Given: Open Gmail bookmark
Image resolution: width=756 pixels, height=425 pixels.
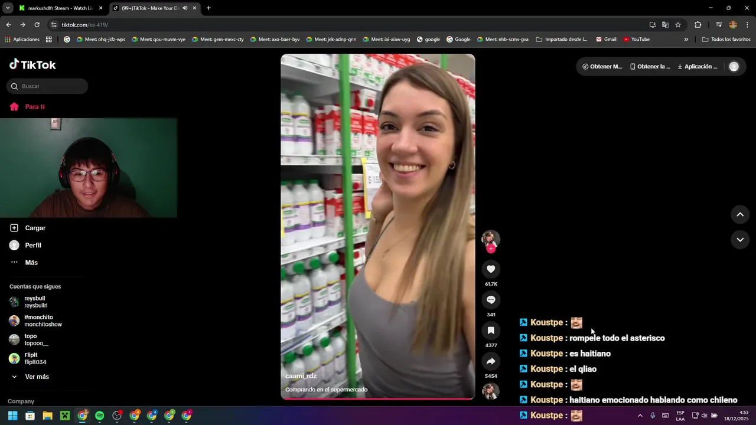Looking at the screenshot, I should pyautogui.click(x=606, y=40).
